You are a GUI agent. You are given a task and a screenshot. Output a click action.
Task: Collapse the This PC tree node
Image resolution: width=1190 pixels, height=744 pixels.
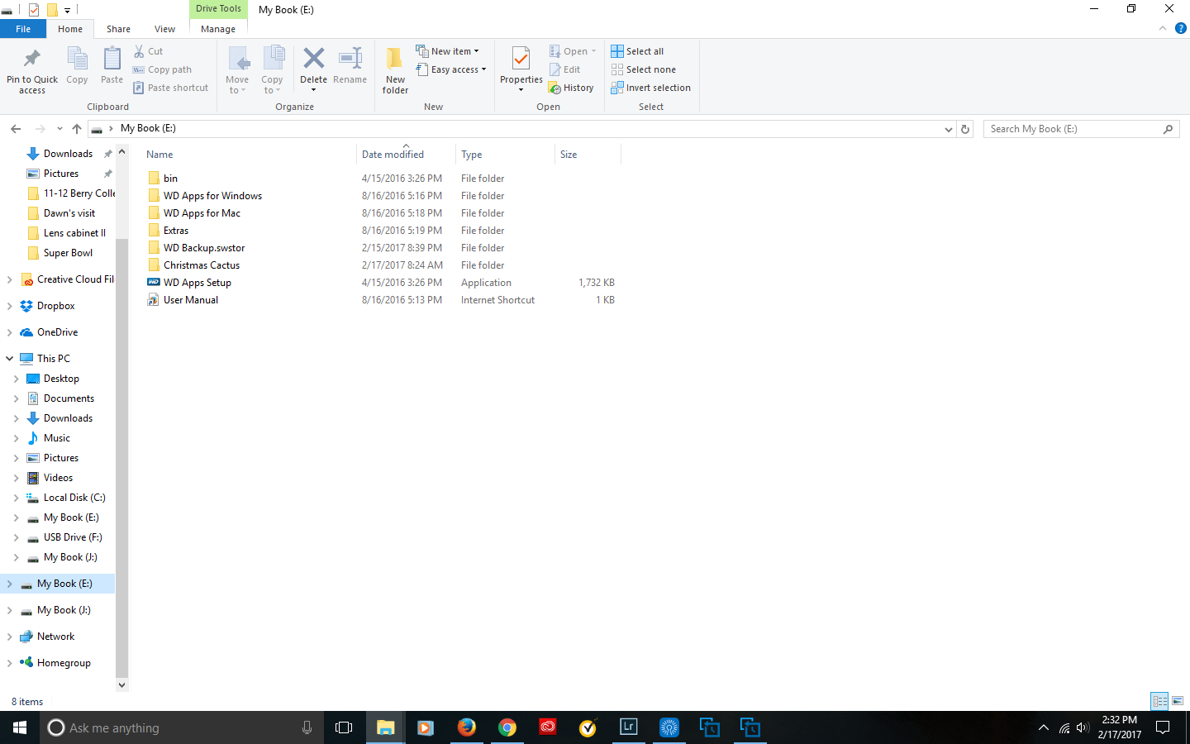tap(10, 359)
